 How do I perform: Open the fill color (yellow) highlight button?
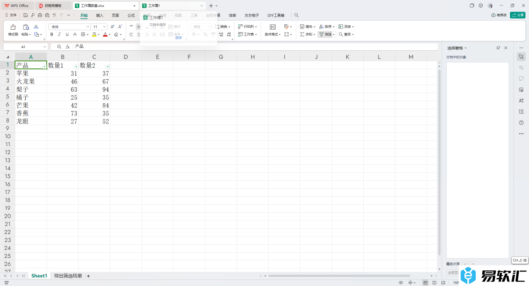pyautogui.click(x=94, y=35)
